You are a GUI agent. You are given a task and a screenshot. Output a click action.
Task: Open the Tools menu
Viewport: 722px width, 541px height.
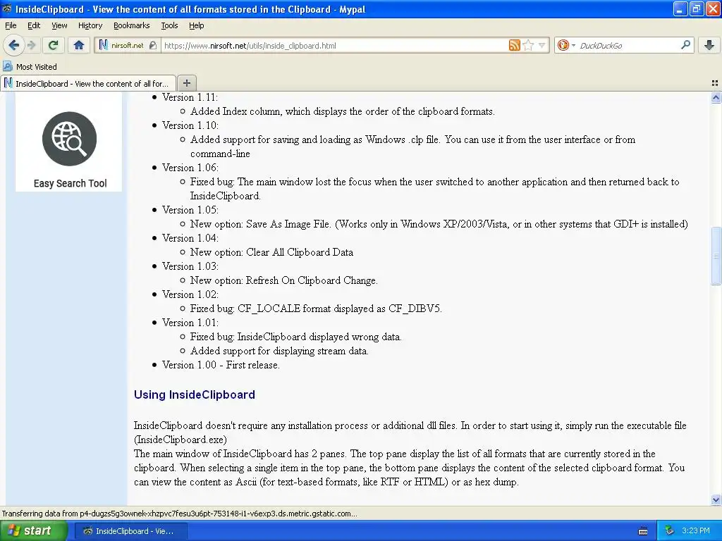click(169, 25)
